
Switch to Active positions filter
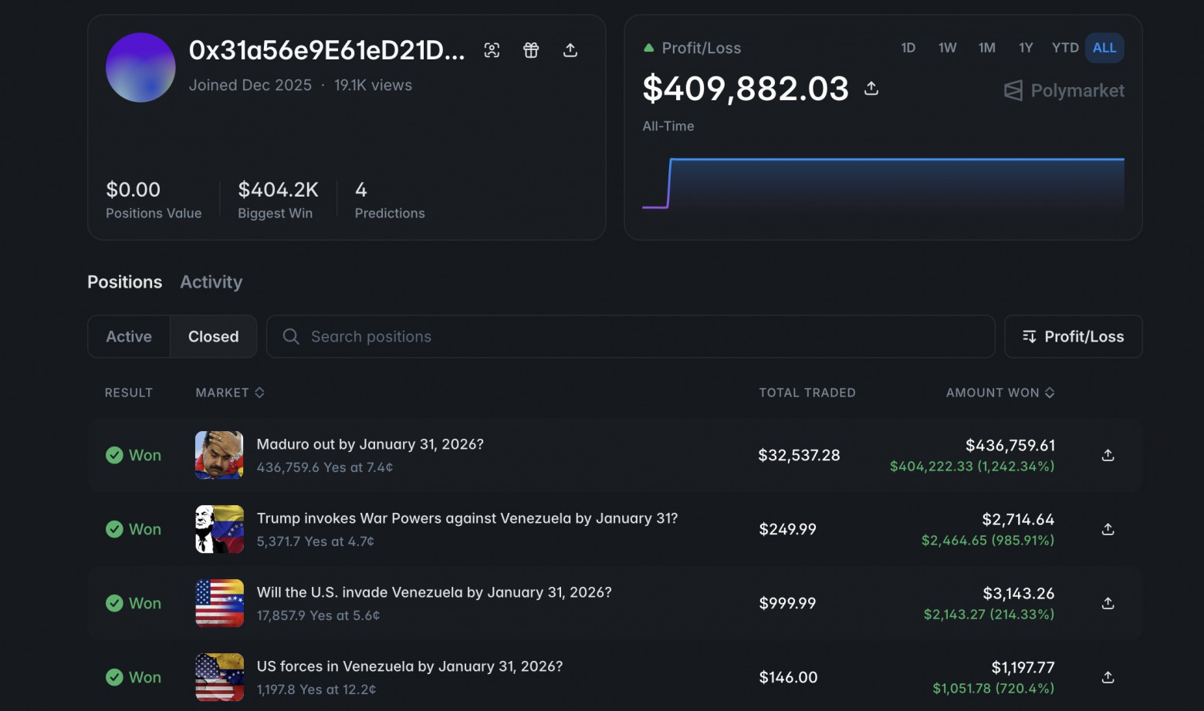click(129, 336)
